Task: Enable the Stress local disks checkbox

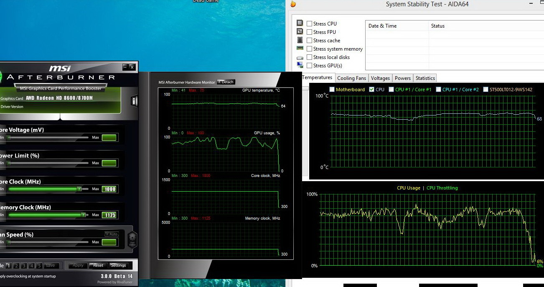Action: point(309,57)
